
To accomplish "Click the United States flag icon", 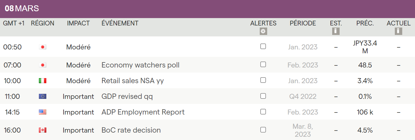I will [x=43, y=112].
